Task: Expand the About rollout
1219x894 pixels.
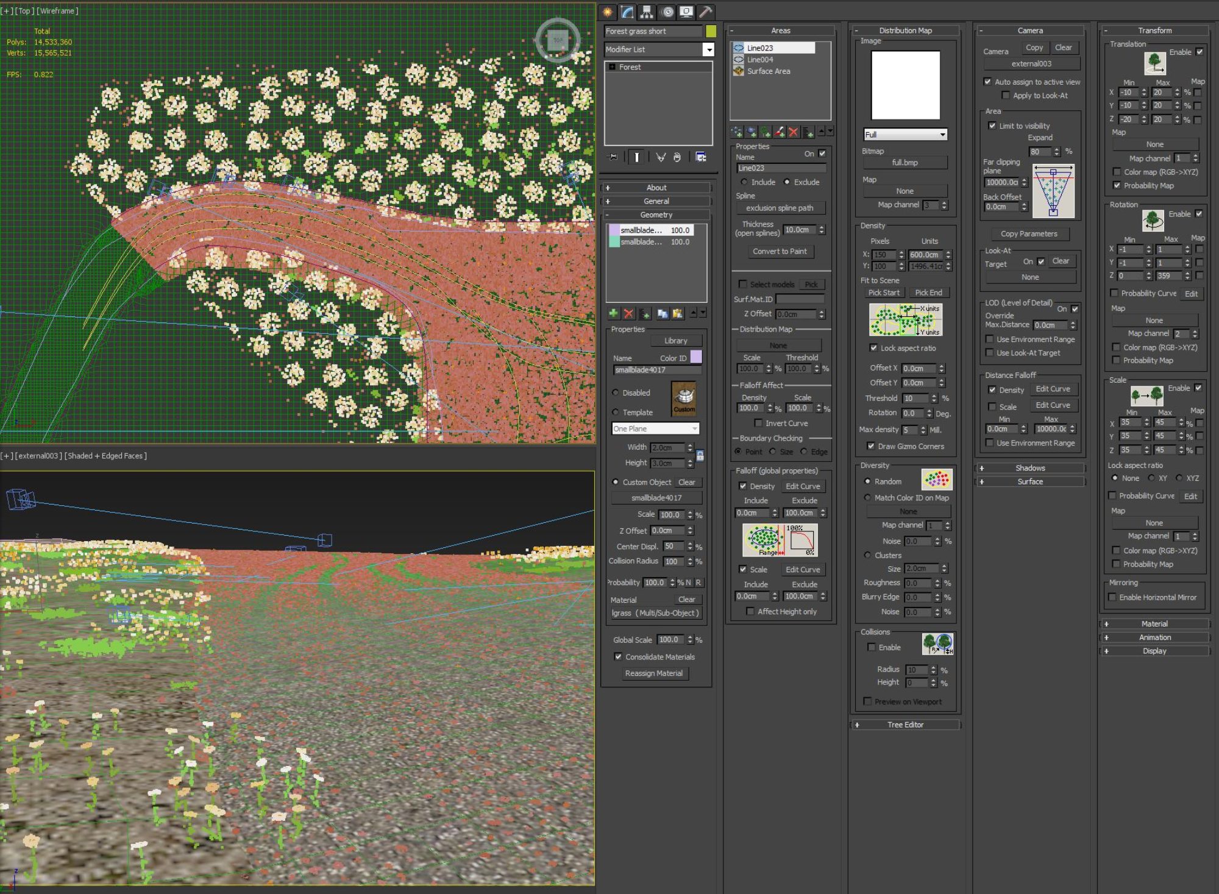Action: coord(656,188)
